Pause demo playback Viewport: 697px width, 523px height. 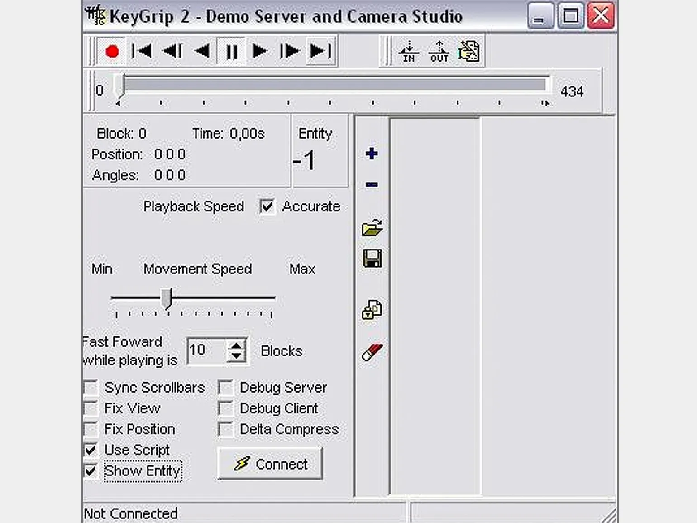[231, 52]
